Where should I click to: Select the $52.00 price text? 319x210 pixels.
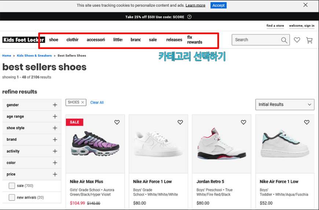point(266,203)
